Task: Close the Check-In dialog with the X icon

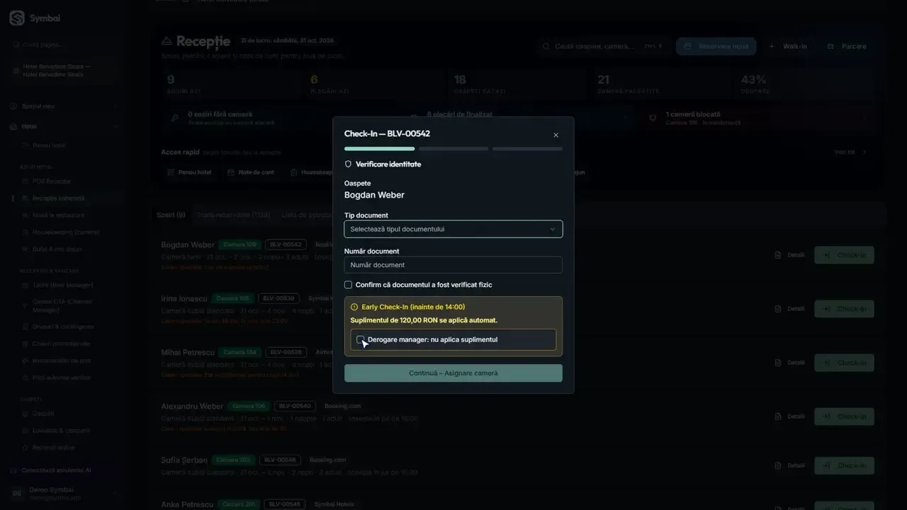Action: 556,135
